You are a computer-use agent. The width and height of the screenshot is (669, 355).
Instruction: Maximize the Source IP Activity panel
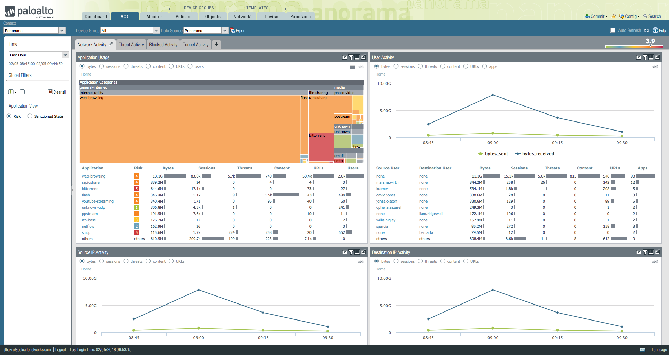pos(345,252)
